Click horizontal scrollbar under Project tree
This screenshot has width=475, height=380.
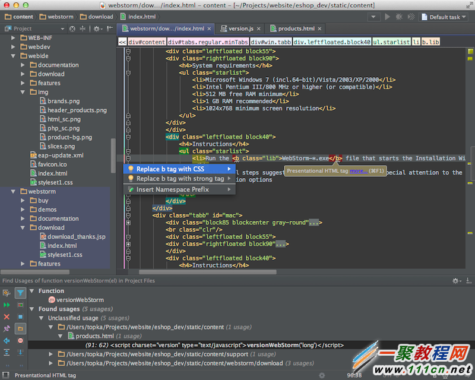(x=35, y=272)
